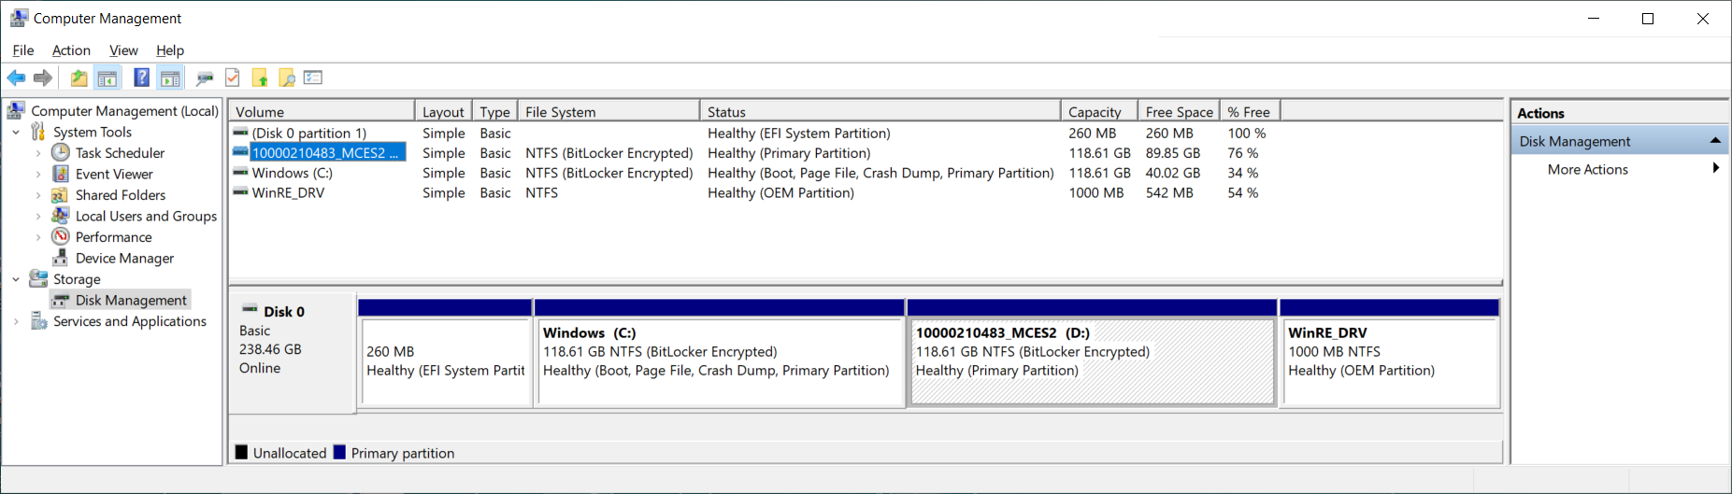Screen dimensions: 1732x494
Task: Click the 40.02 GB free space cell
Action: [1173, 173]
